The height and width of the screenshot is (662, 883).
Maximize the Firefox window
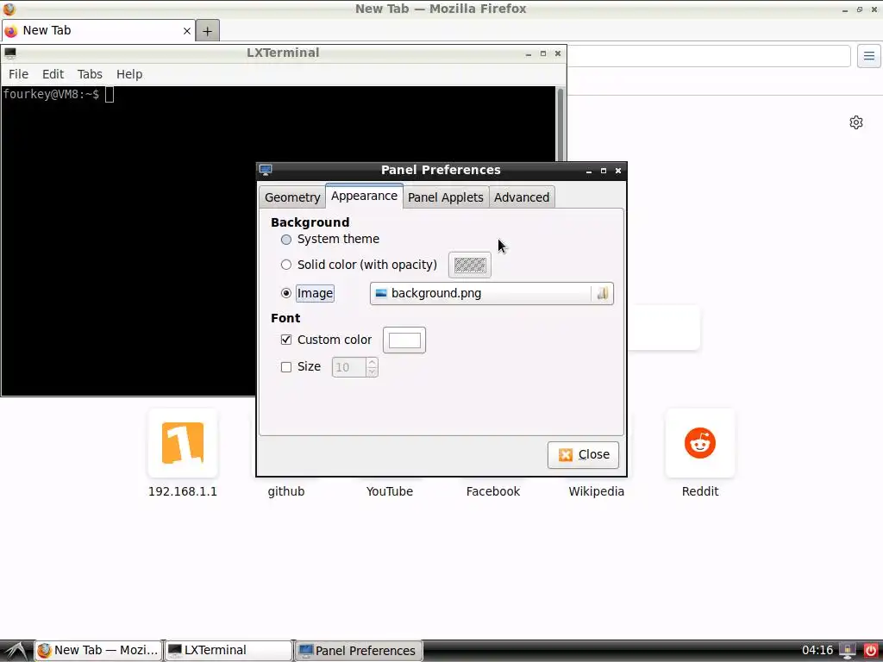pos(860,9)
